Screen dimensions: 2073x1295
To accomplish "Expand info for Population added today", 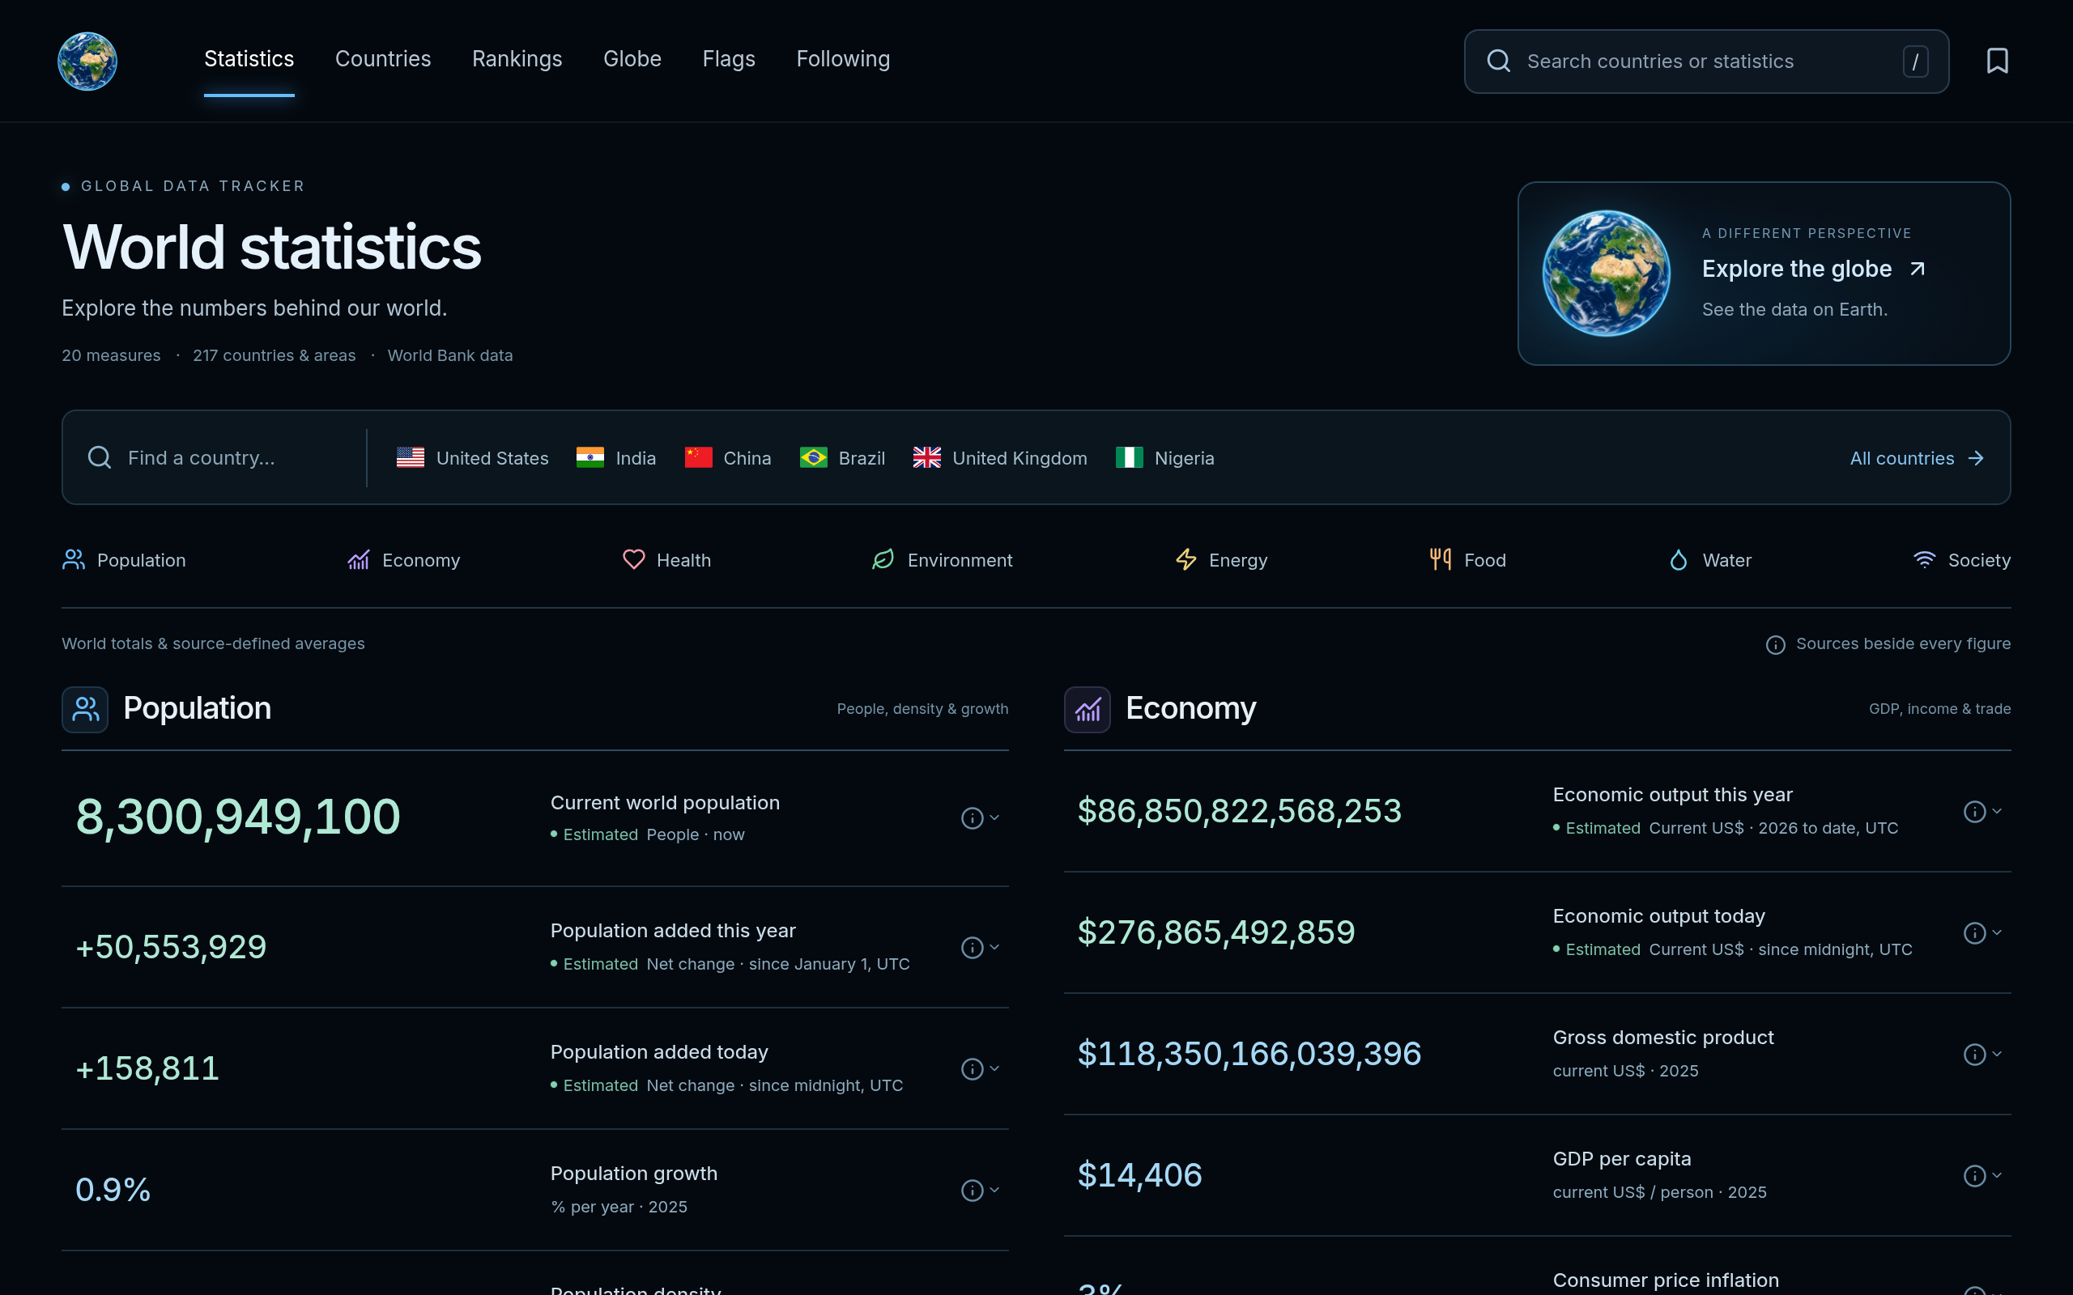I will pyautogui.click(x=980, y=1069).
